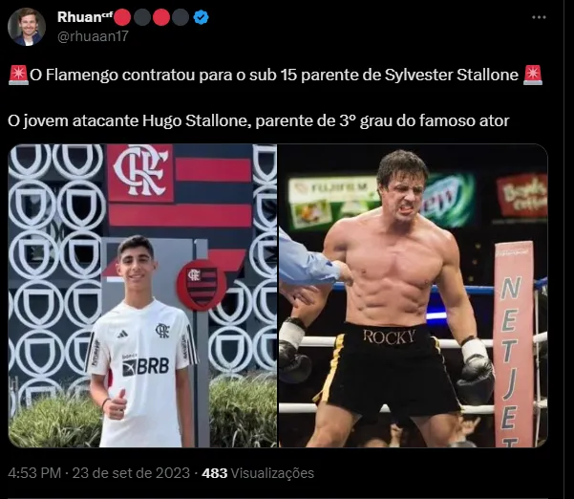Open Rhuan's profile avatar picture
Image resolution: width=574 pixels, height=499 pixels.
click(x=27, y=27)
